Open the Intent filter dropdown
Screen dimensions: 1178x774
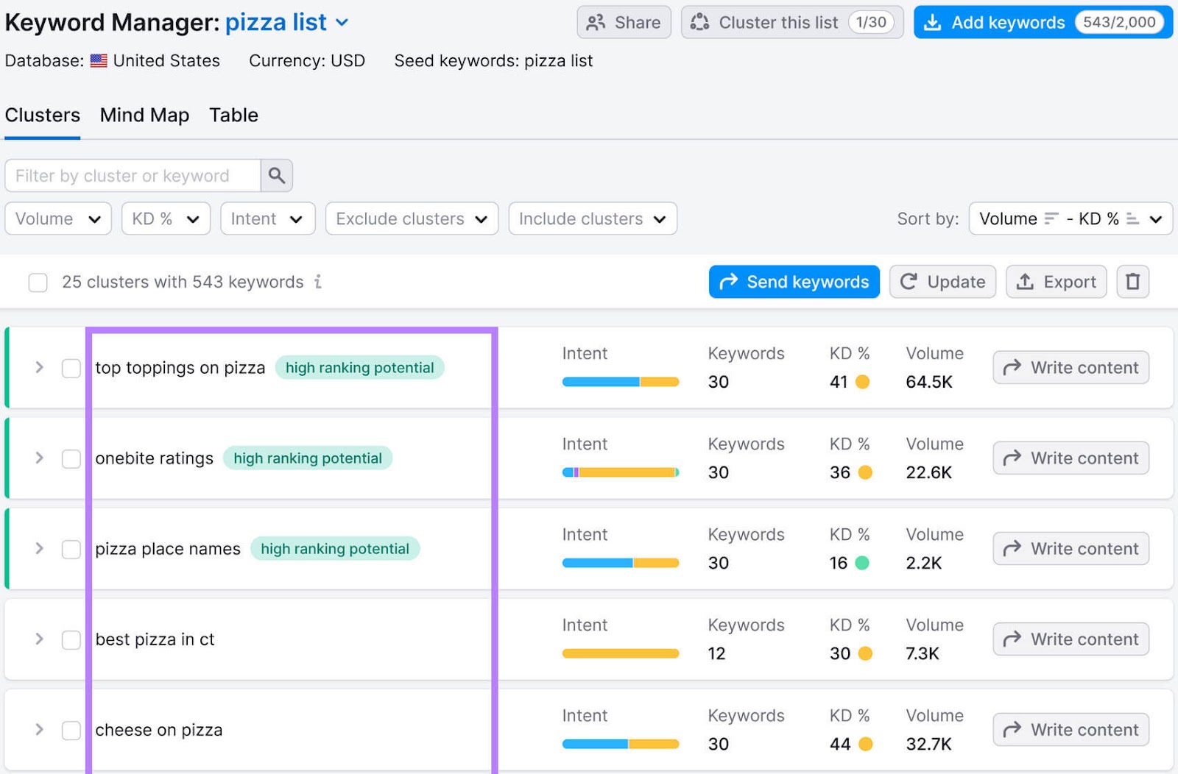[x=267, y=219]
